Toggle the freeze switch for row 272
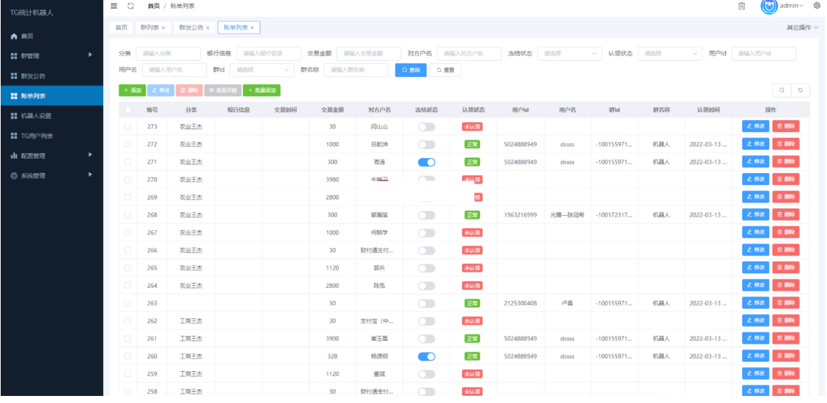Viewport: 827px width, 403px height. 426,145
